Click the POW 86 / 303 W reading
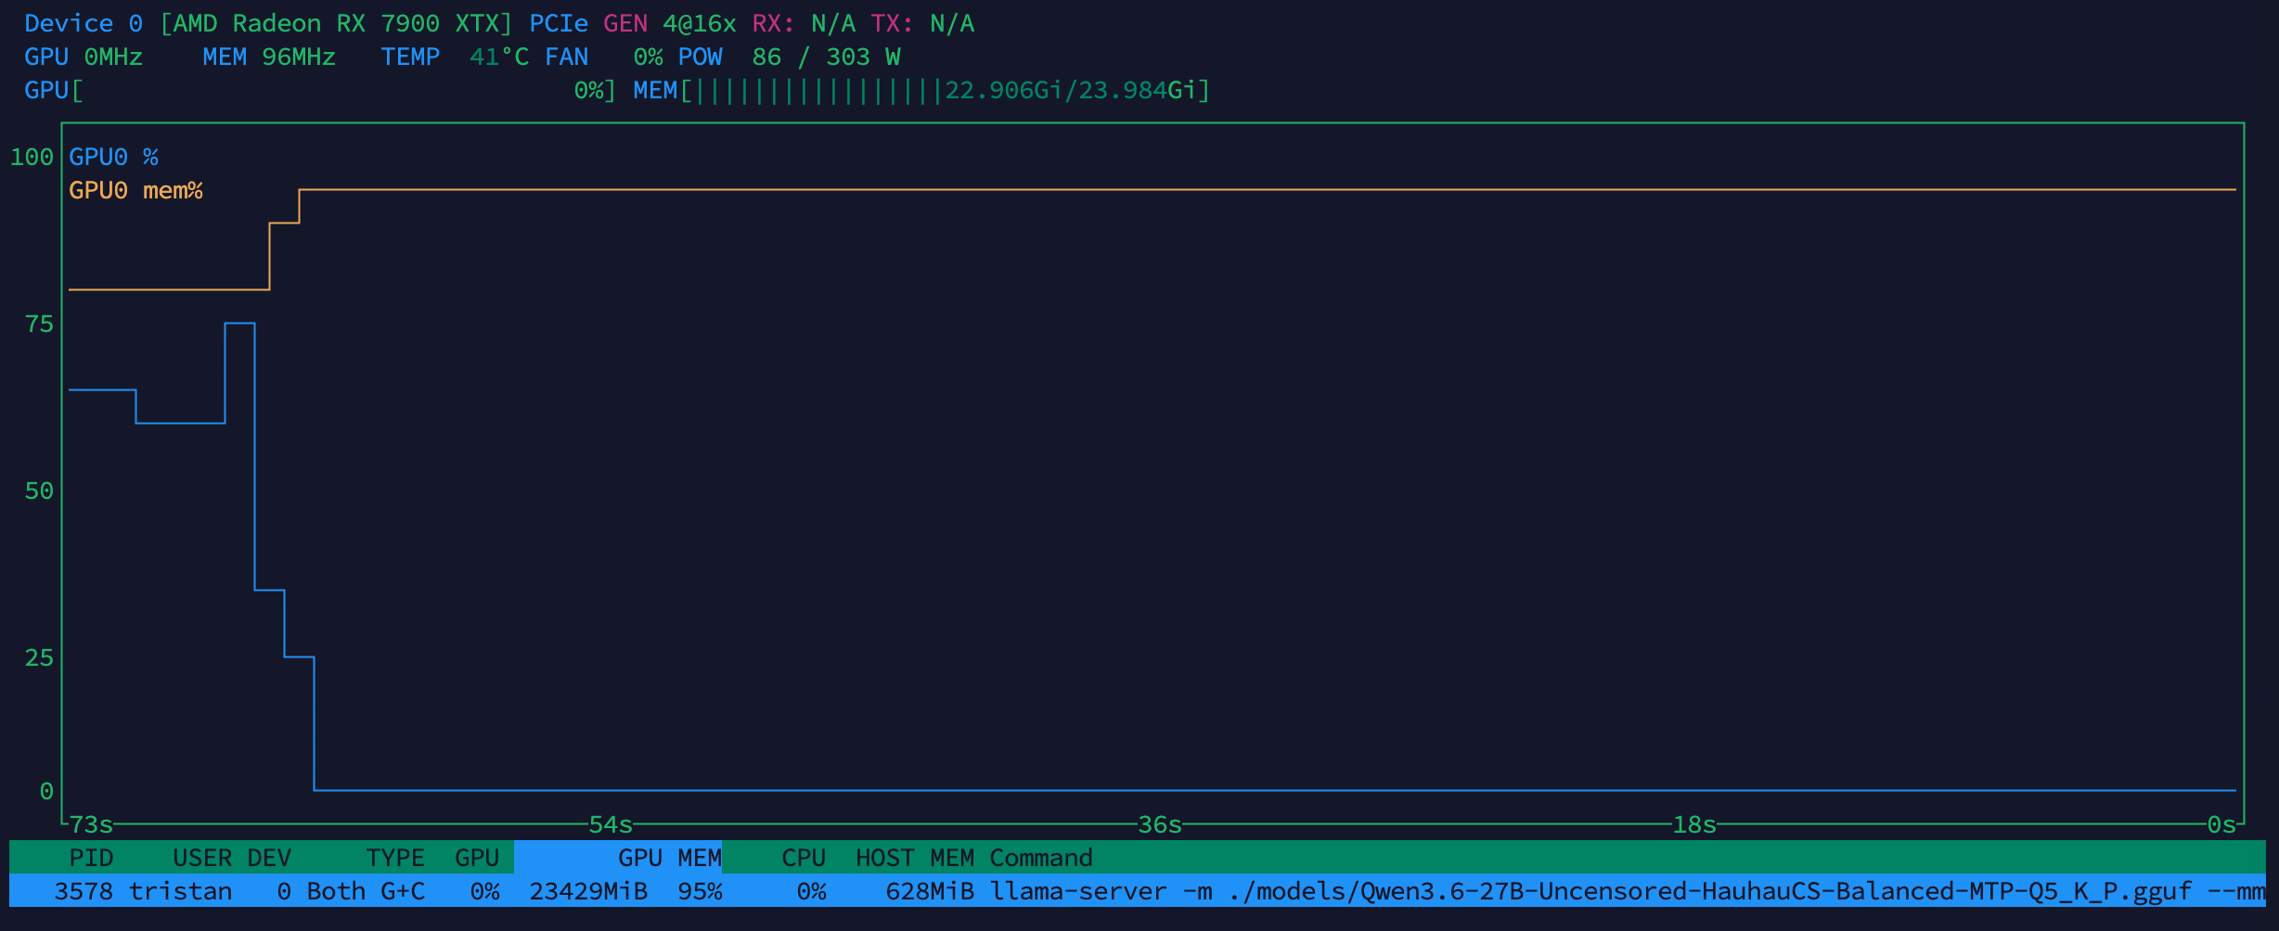Screen dimensions: 2279x931 click(x=789, y=57)
